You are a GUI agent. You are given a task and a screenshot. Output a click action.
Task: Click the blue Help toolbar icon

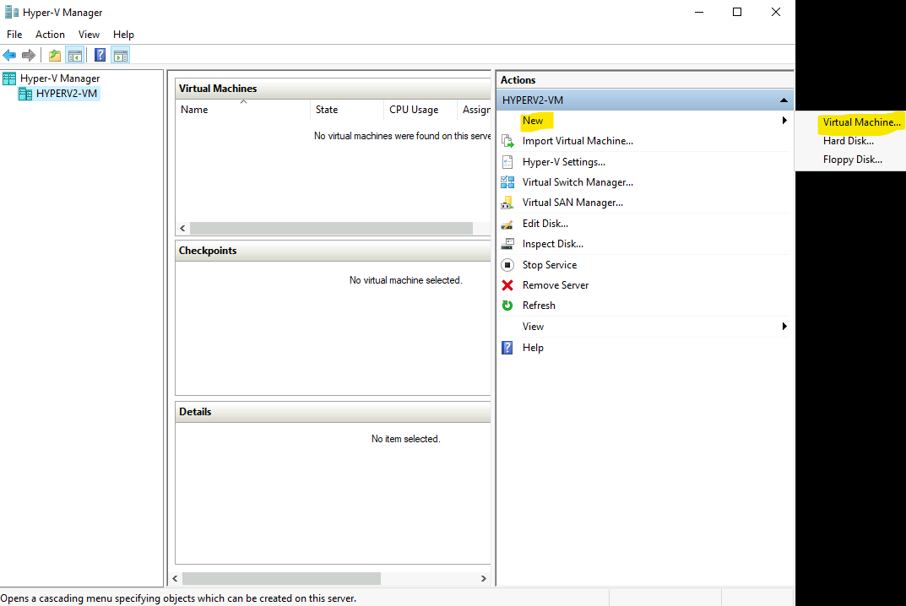(100, 56)
